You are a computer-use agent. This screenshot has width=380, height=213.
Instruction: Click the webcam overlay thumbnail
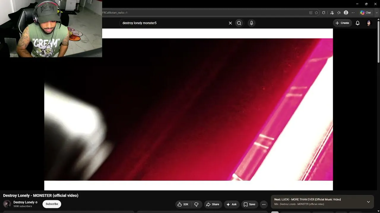(51, 29)
